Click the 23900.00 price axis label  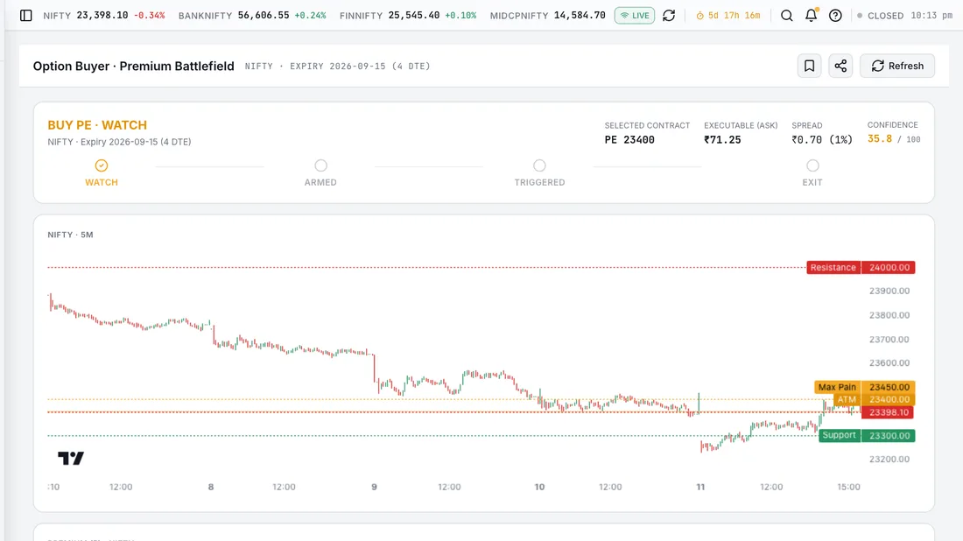[x=889, y=291]
